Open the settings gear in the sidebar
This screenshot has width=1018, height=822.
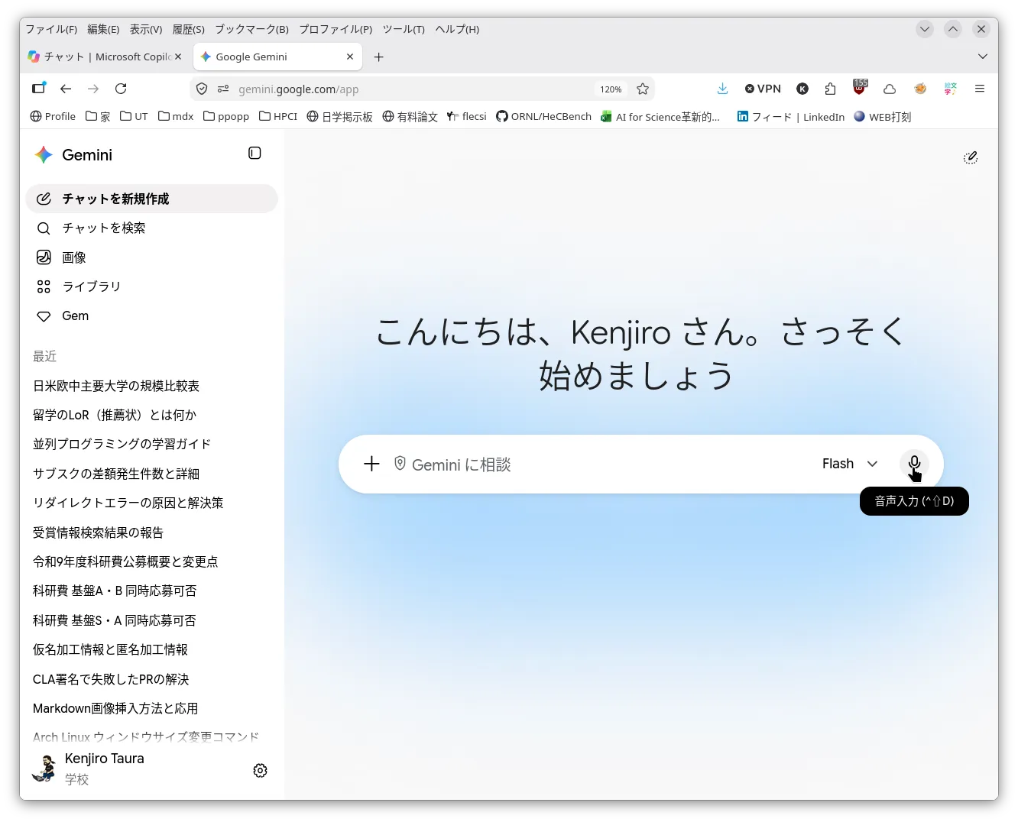point(260,770)
